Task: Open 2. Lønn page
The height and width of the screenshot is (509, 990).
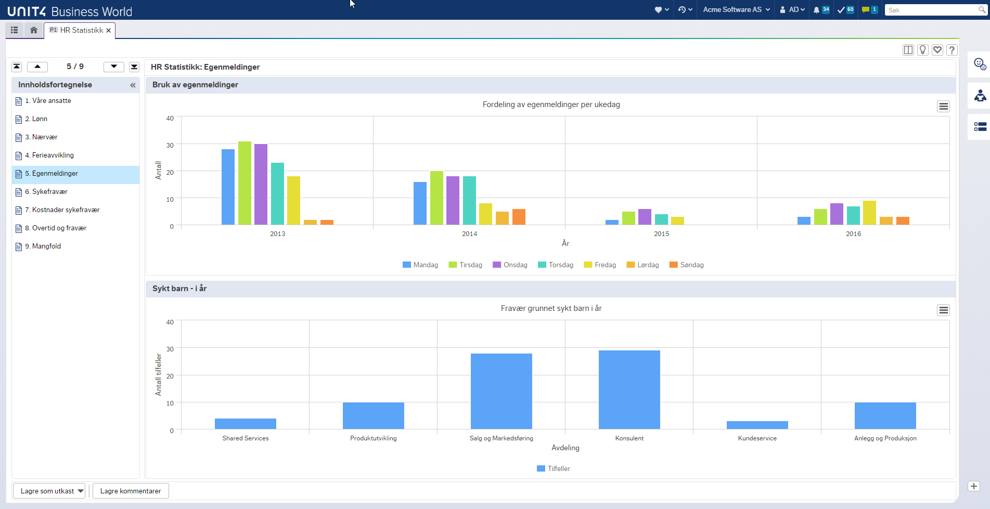Action: click(x=75, y=119)
